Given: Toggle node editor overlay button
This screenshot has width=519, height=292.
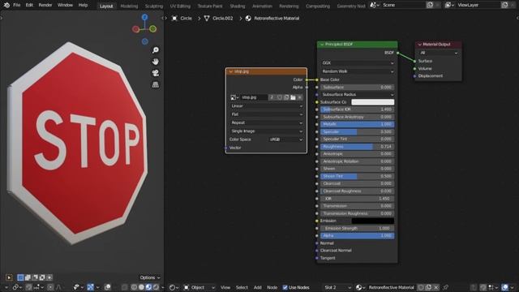Looking at the screenshot, I should pyautogui.click(x=504, y=287).
